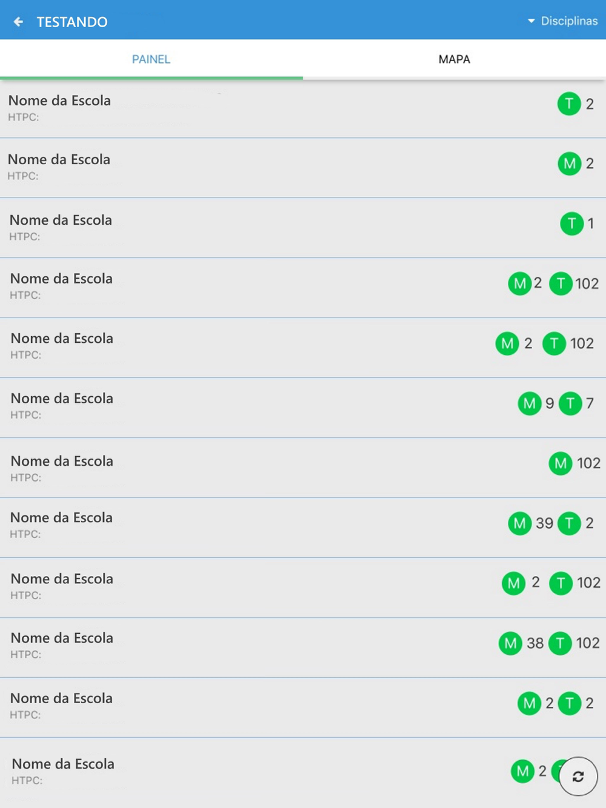Click the T badge in the M 38 row
606x808 pixels.
click(x=560, y=643)
